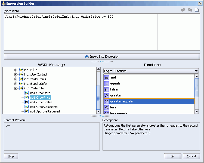Click the splitter arrows above Content Preview
Image resolution: width=204 pixels, height=163 pixels.
pyautogui.click(x=102, y=116)
